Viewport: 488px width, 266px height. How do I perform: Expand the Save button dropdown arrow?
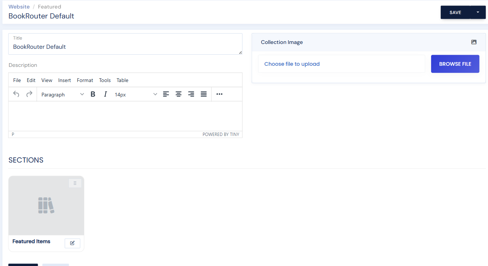click(x=478, y=12)
